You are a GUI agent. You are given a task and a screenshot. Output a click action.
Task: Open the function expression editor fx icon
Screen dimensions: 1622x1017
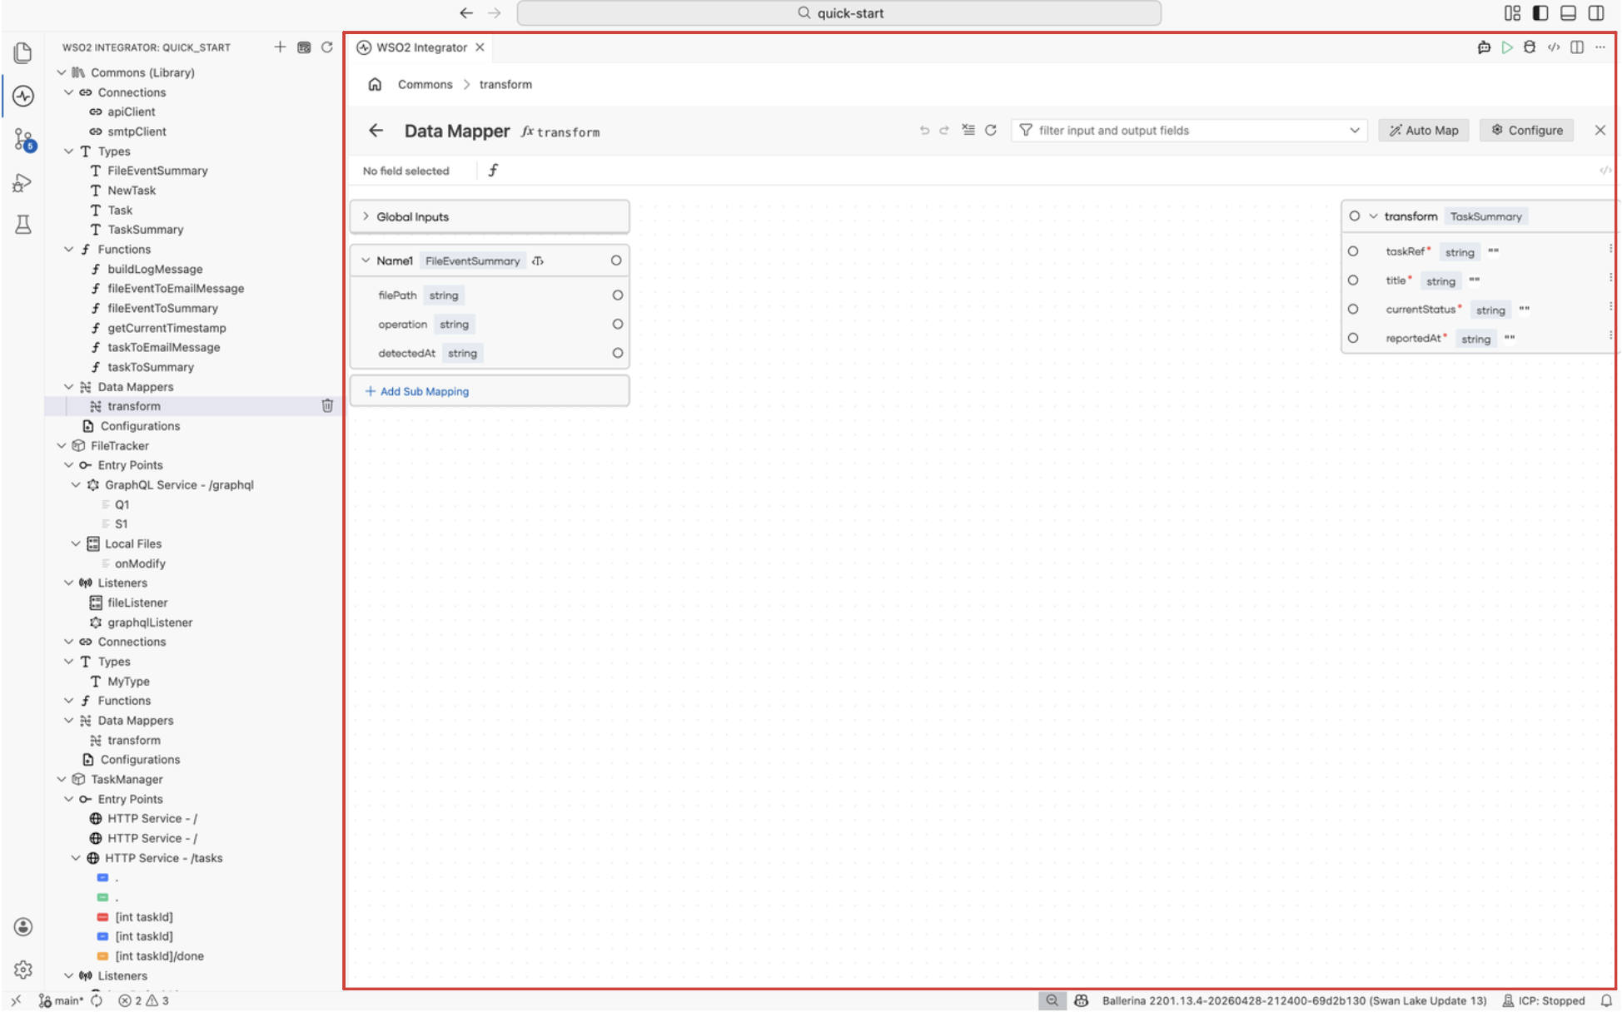coord(493,171)
